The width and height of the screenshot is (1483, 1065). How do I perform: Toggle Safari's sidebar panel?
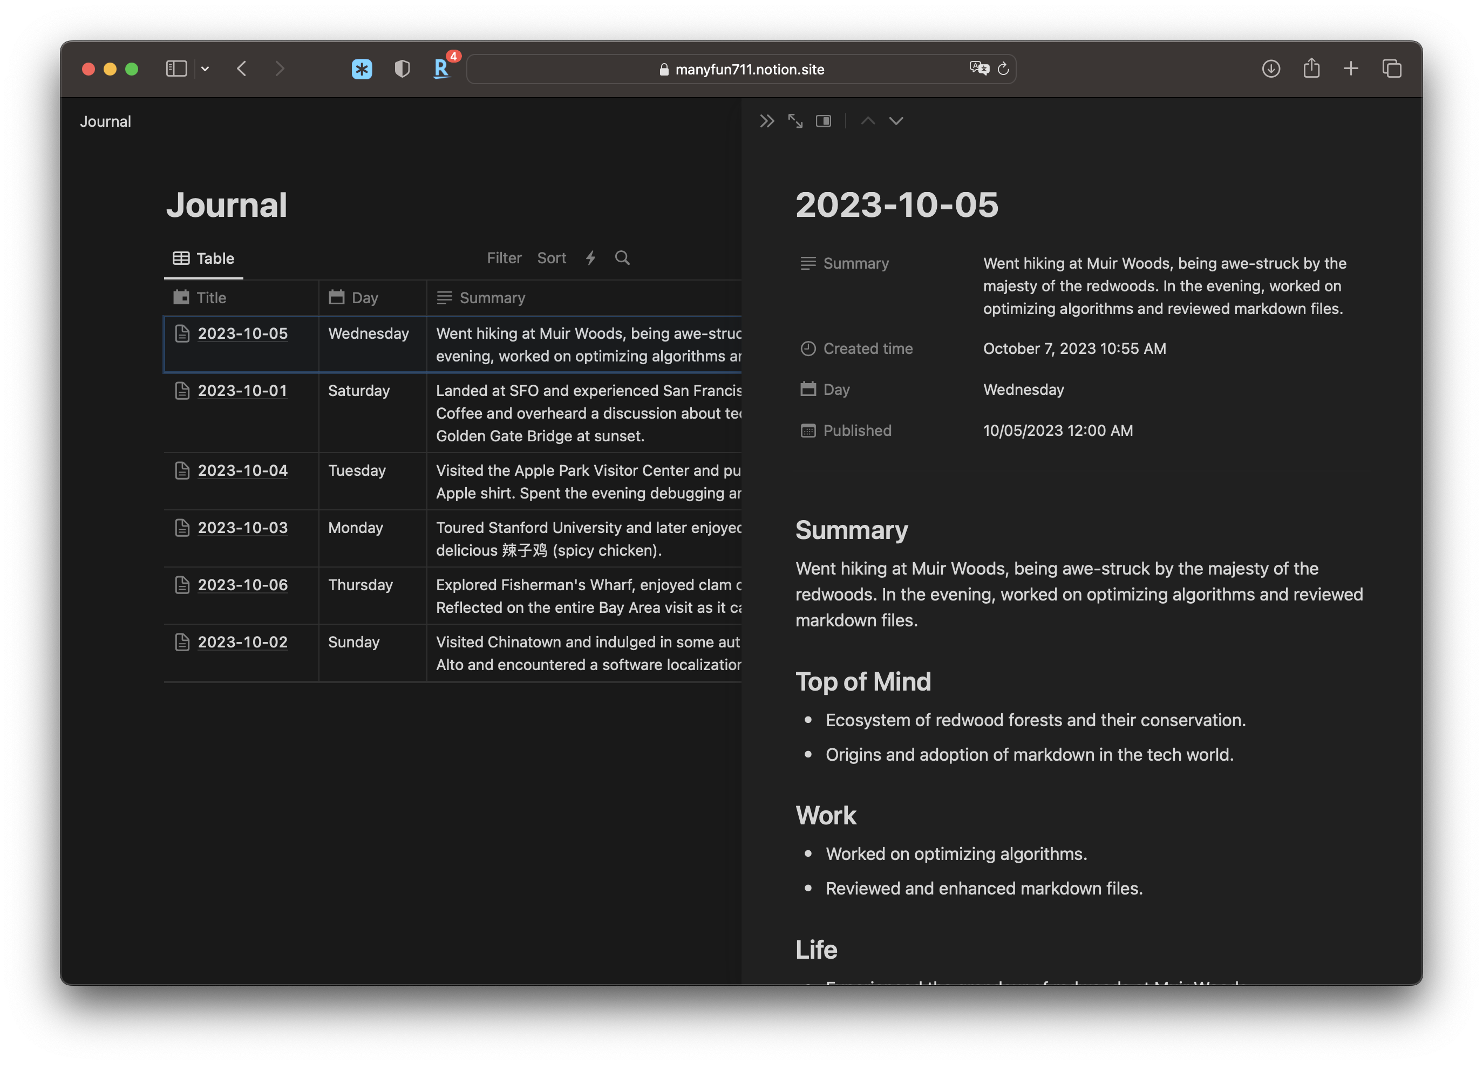pyautogui.click(x=176, y=68)
